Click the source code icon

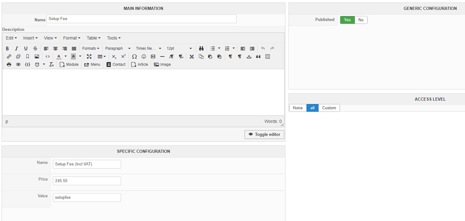[x=48, y=56]
